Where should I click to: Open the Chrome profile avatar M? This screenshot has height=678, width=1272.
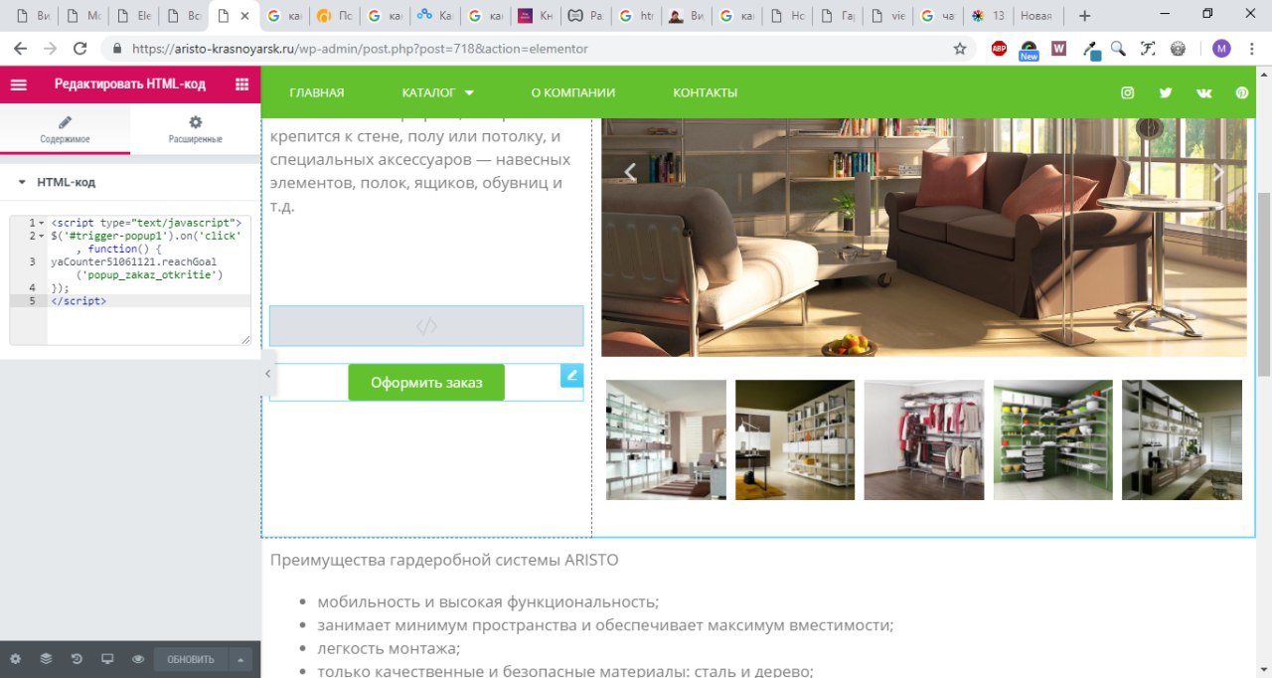click(1221, 48)
